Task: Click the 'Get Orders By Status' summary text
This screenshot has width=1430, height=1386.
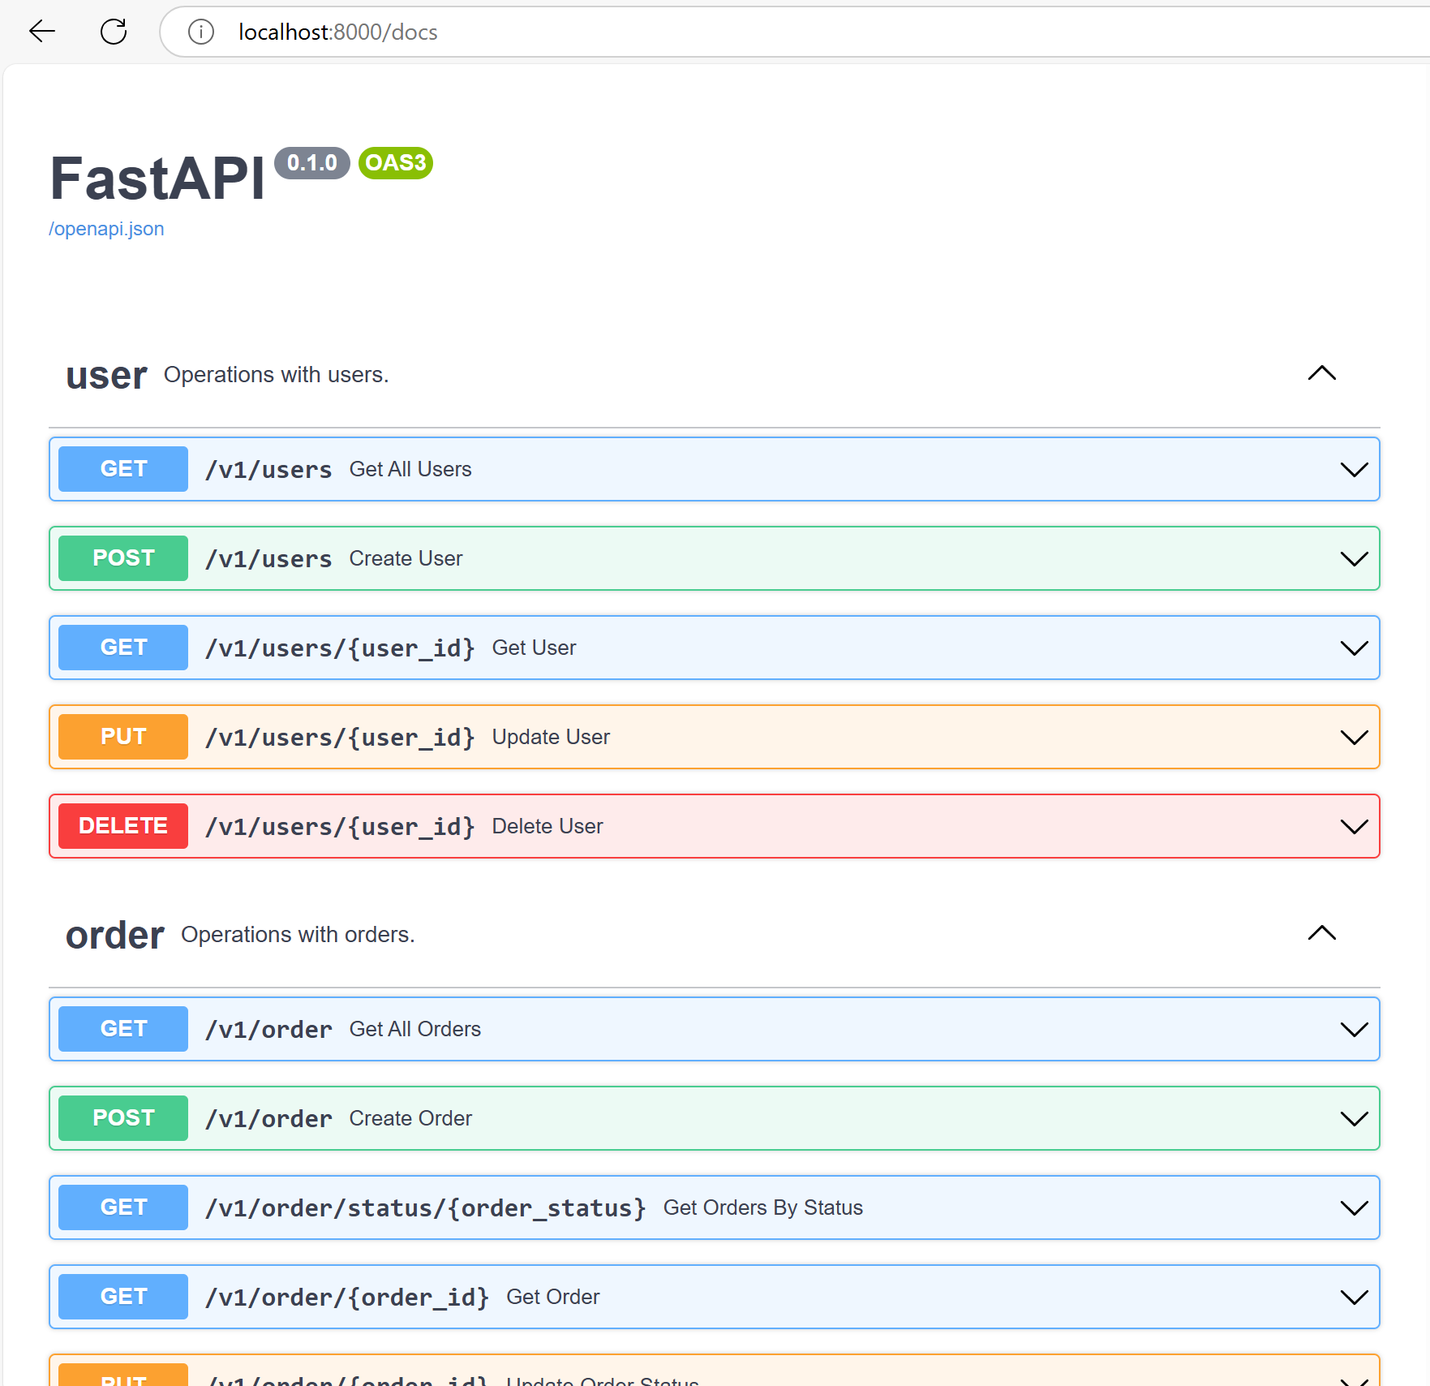Action: [763, 1207]
